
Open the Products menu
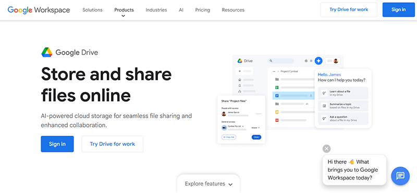tap(124, 10)
